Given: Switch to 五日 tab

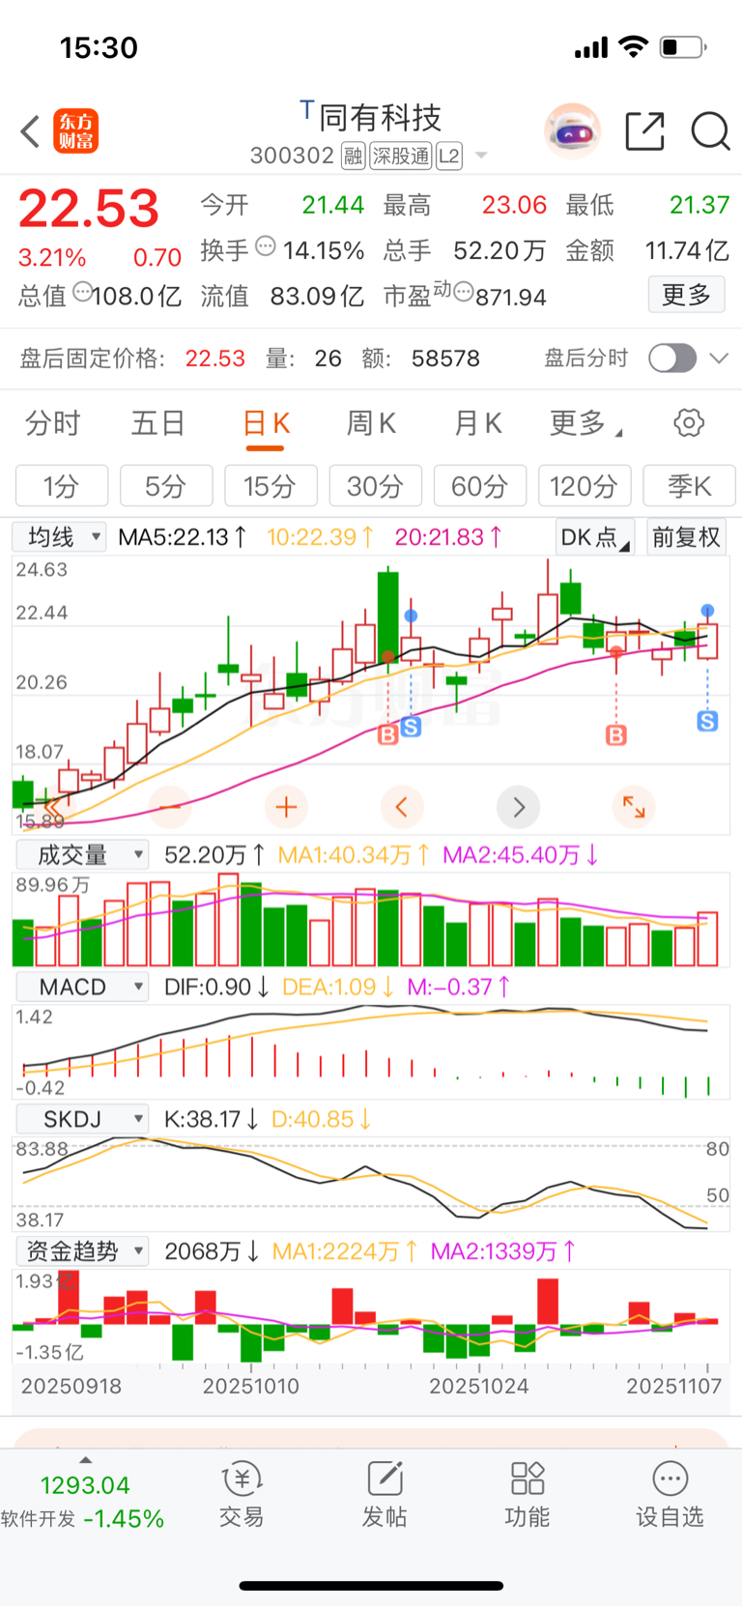Looking at the screenshot, I should point(158,423).
